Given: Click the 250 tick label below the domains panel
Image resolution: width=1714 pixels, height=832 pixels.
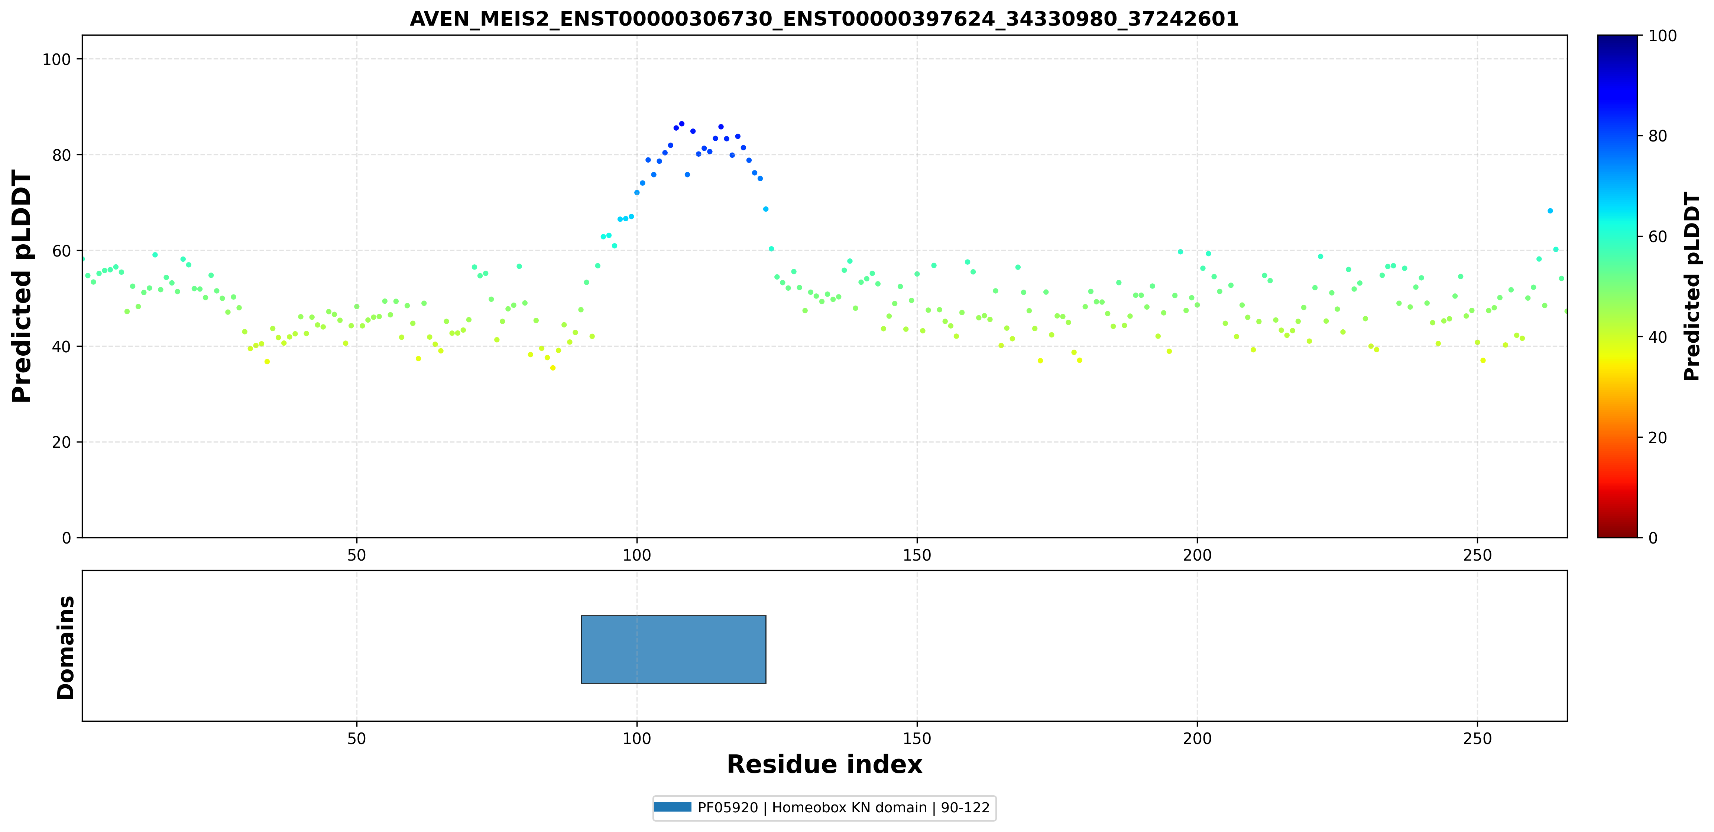Looking at the screenshot, I should coord(1478,738).
